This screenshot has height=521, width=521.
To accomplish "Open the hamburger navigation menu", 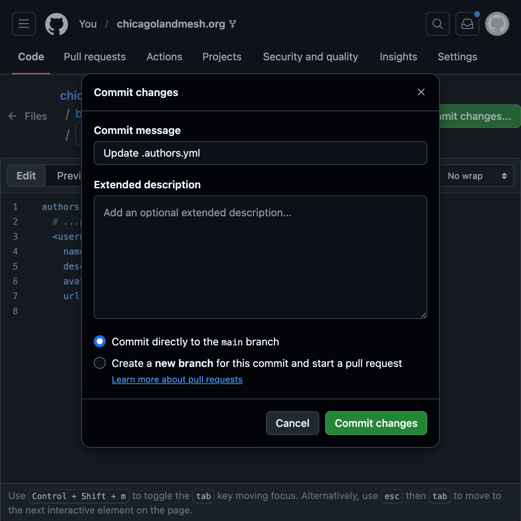I will pyautogui.click(x=24, y=24).
